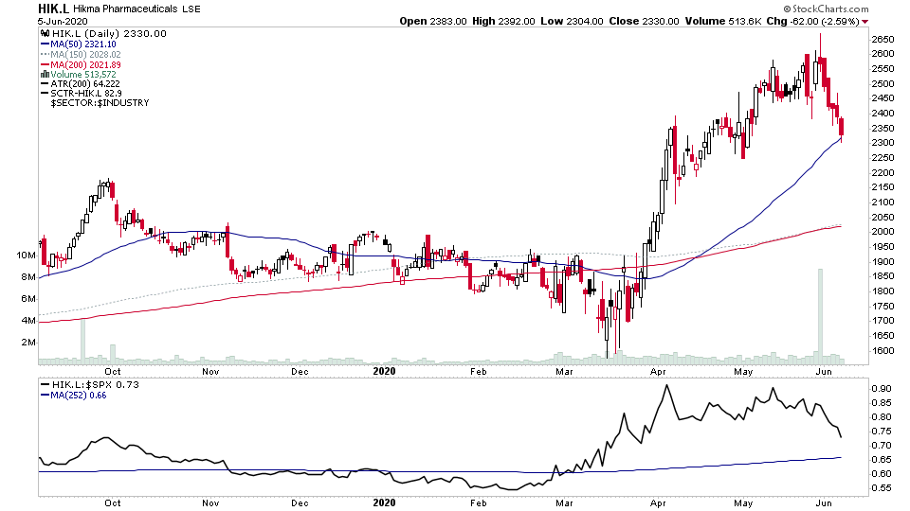Click the 2M volume axis label

tap(28, 343)
